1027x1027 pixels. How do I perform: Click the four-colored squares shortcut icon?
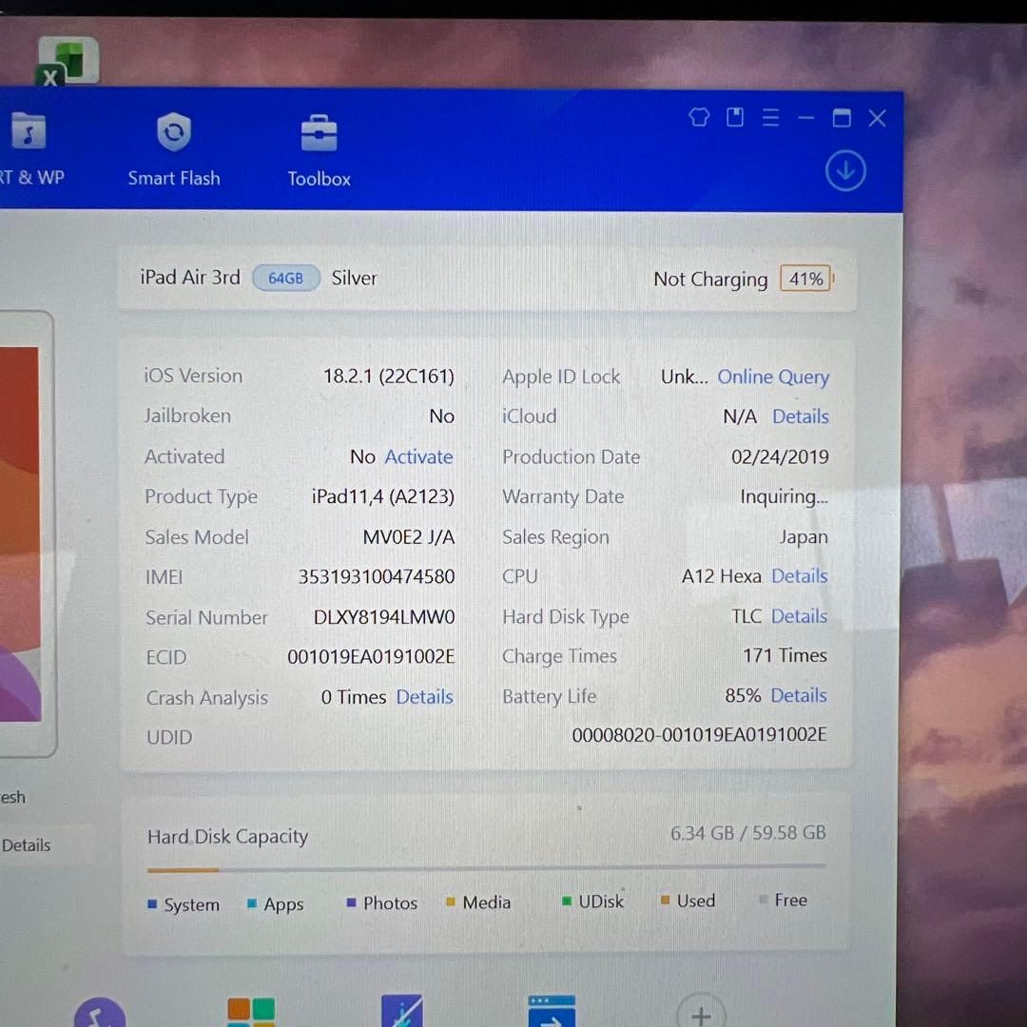251,1012
